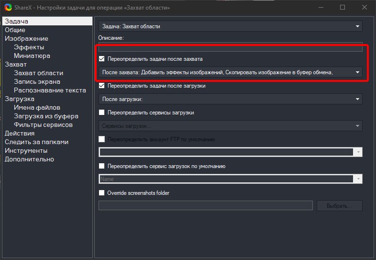Expand the Задача: Захват области dropdown
This screenshot has height=260, width=376.
point(230,26)
